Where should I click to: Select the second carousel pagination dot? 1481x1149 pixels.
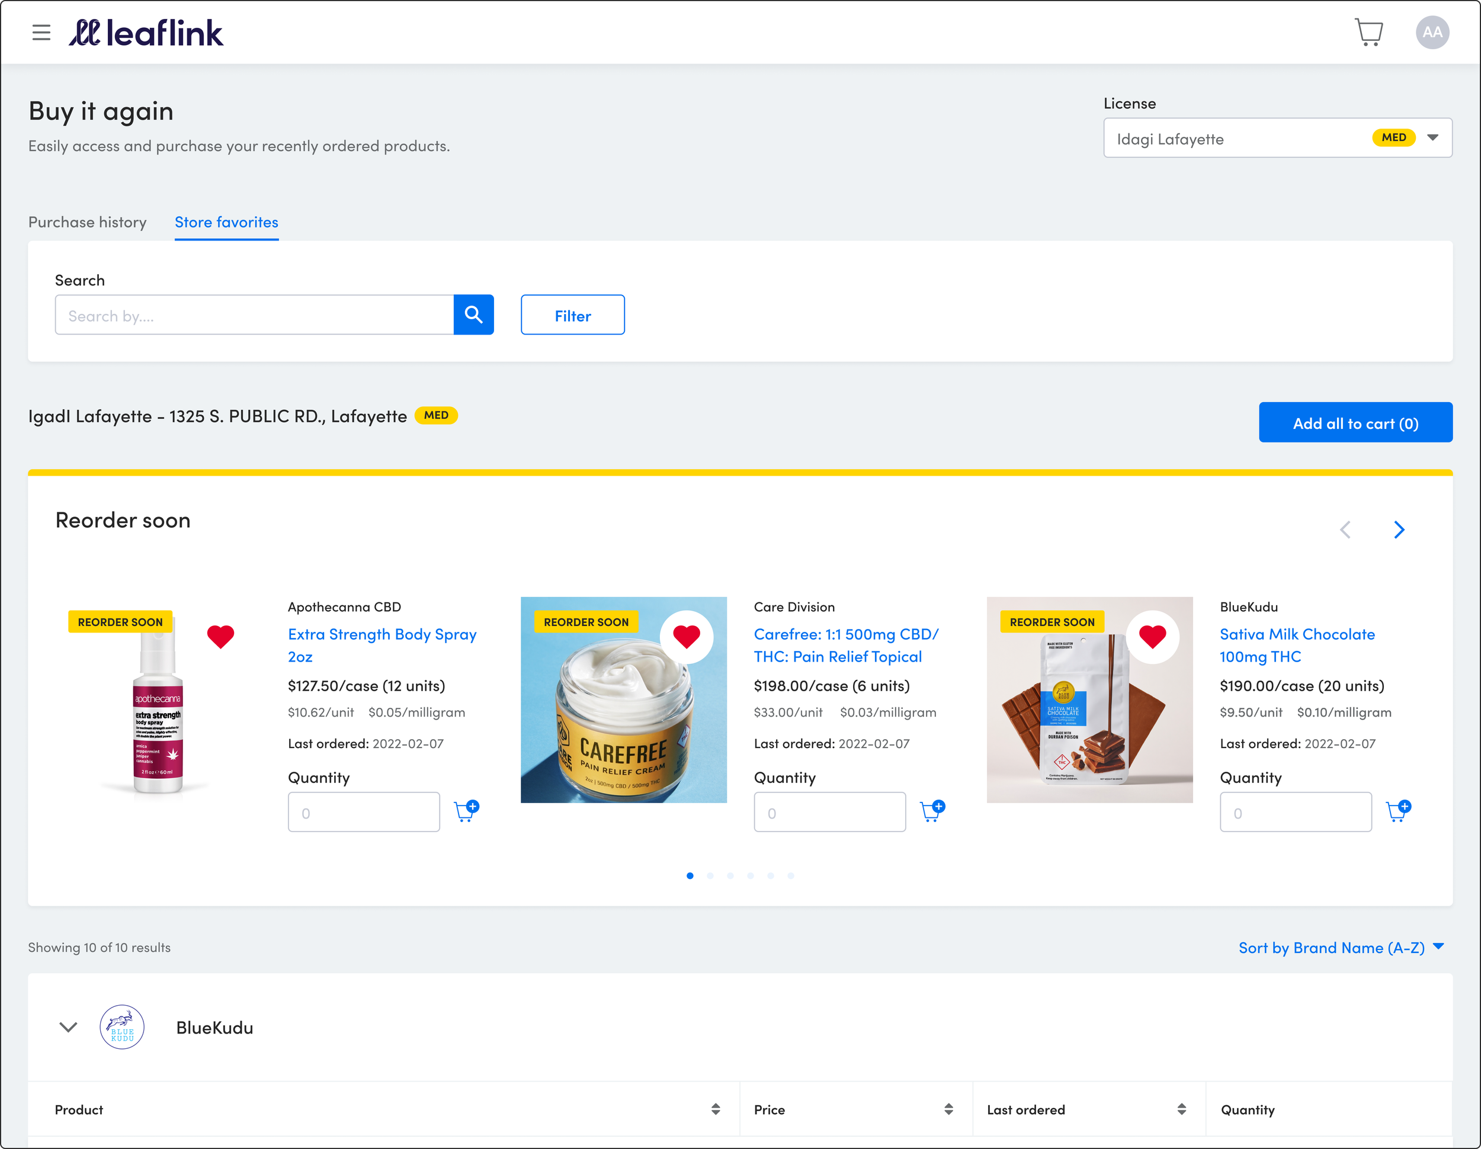pyautogui.click(x=710, y=875)
